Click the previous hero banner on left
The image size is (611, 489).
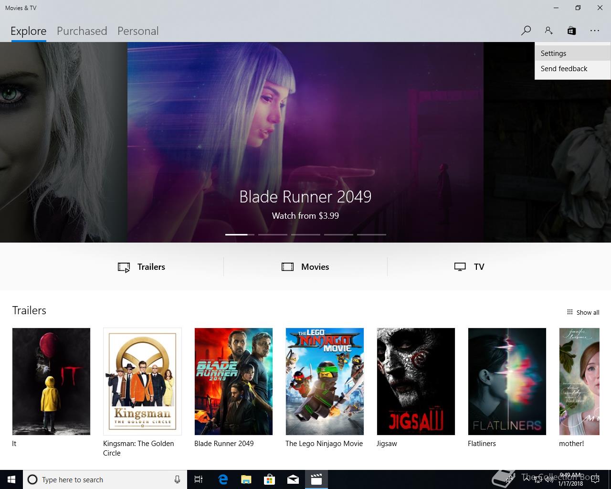(x=63, y=142)
